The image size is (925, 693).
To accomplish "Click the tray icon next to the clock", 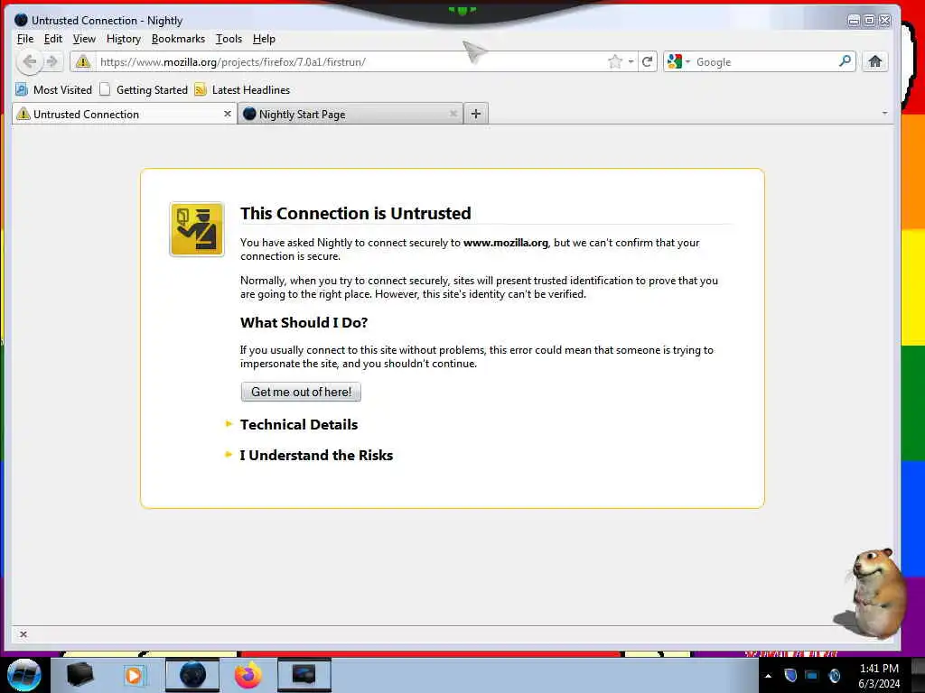I will pos(834,675).
